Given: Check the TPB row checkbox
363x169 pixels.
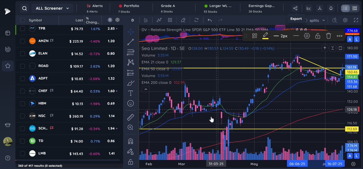Looking at the screenshot, I should pos(23,29).
